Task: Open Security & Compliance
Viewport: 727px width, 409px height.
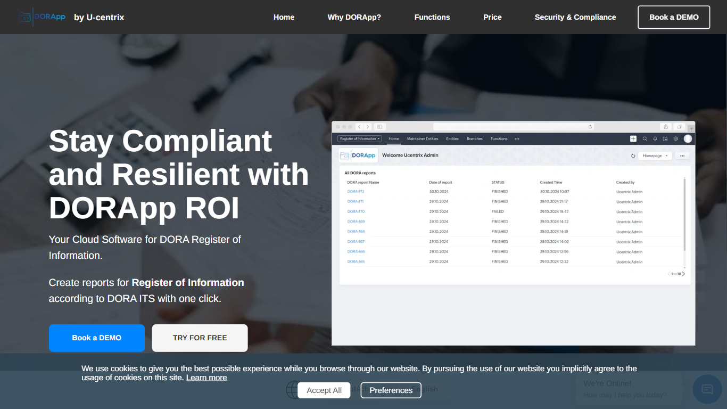Action: 575,17
